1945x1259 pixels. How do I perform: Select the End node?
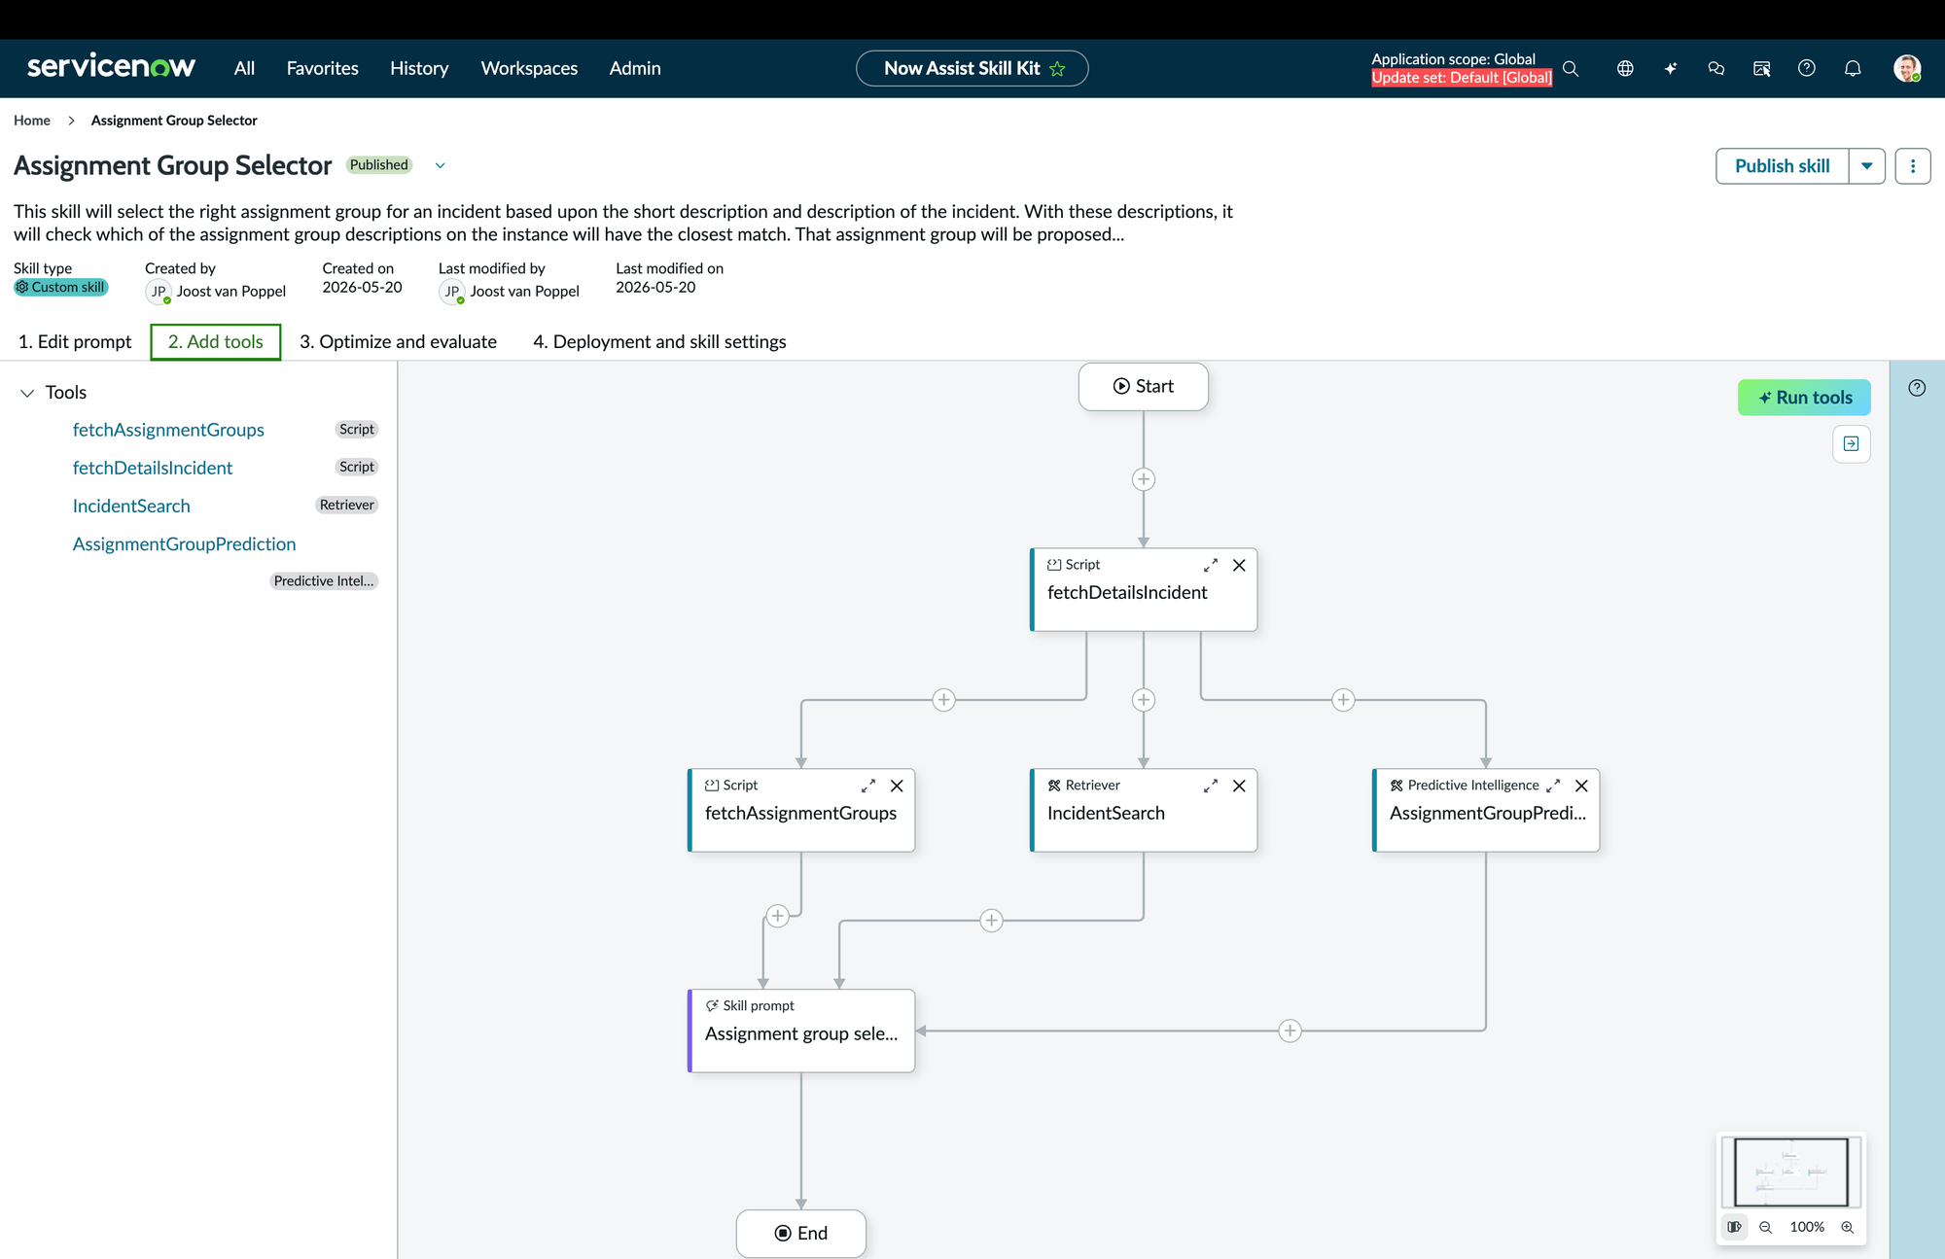click(x=801, y=1234)
